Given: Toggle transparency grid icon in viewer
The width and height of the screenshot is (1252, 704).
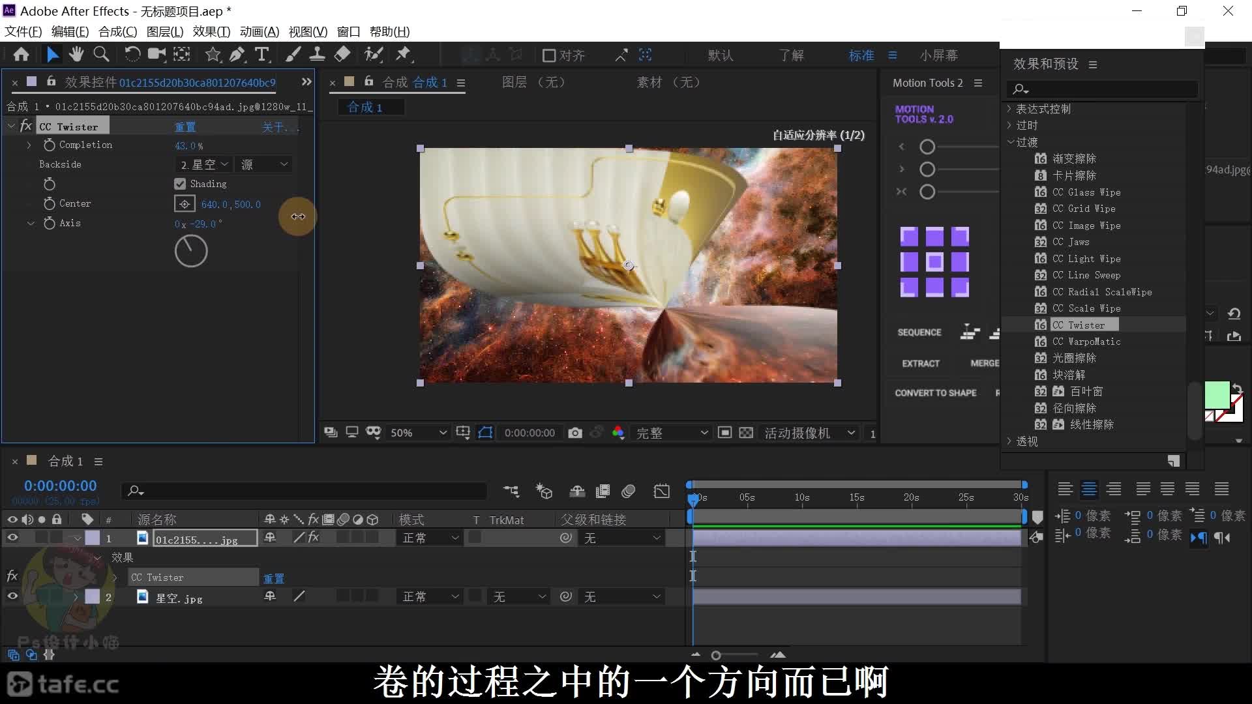Looking at the screenshot, I should click(746, 433).
